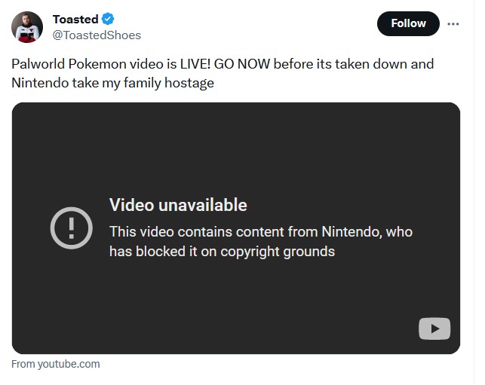This screenshot has height=385, width=485.
Task: Open the @ToastedShoes handle link
Action: 97,35
